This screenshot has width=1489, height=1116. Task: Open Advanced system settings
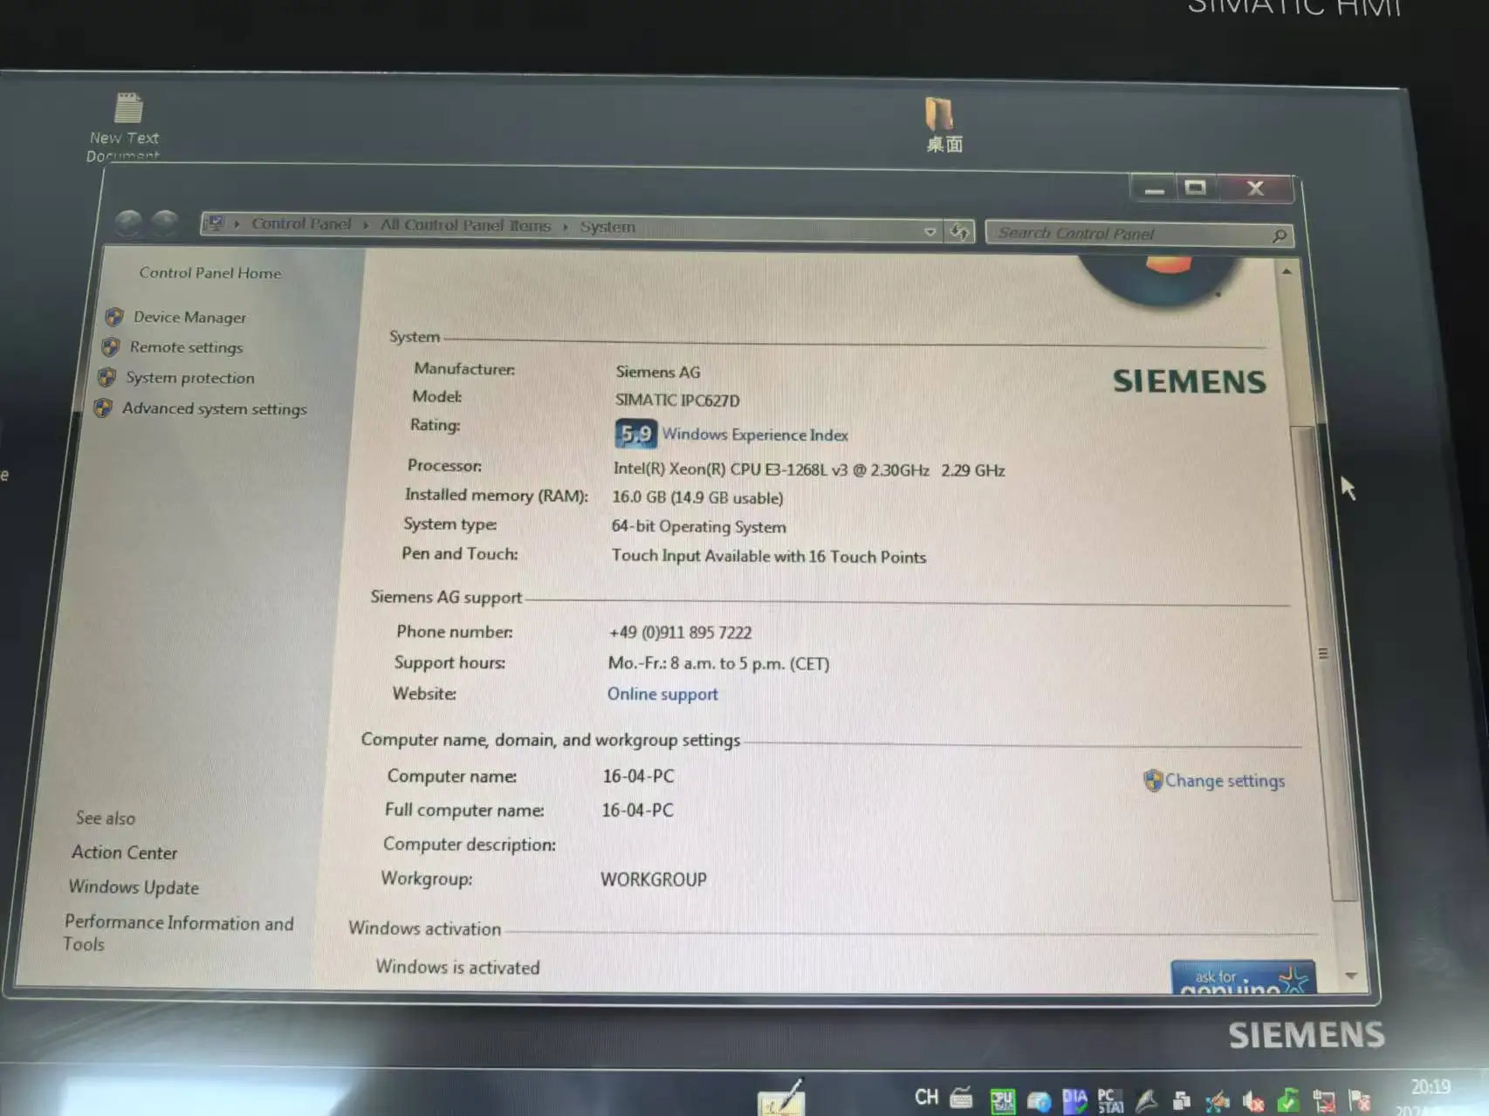click(215, 408)
